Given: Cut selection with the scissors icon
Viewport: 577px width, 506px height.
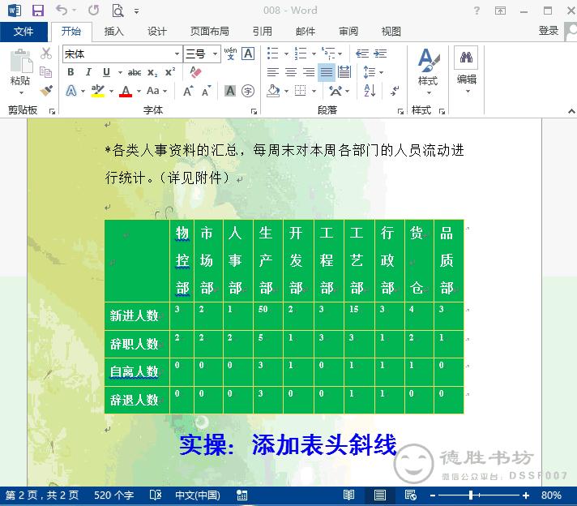Looking at the screenshot, I should point(46,54).
